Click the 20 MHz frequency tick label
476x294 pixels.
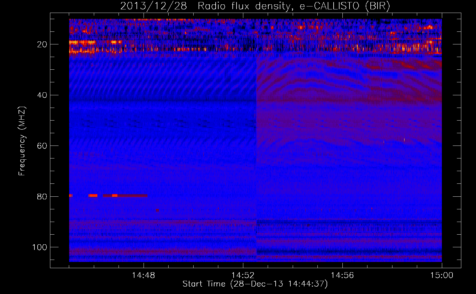point(42,44)
